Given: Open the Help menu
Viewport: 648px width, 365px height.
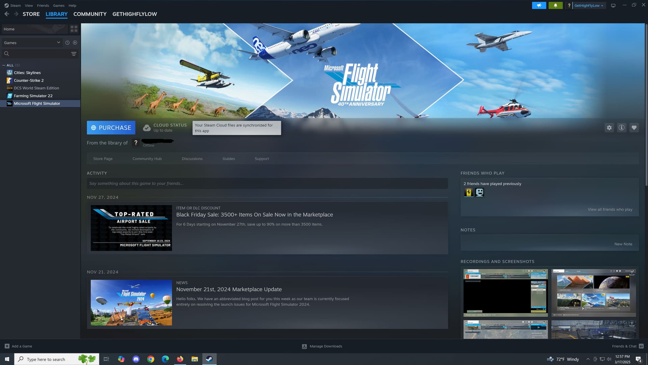Looking at the screenshot, I should tap(72, 5).
